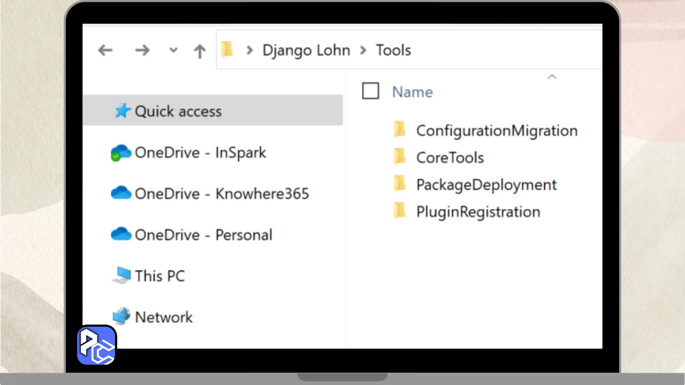
Task: Open OneDrive - Knowhere365 in sidebar
Action: point(222,194)
